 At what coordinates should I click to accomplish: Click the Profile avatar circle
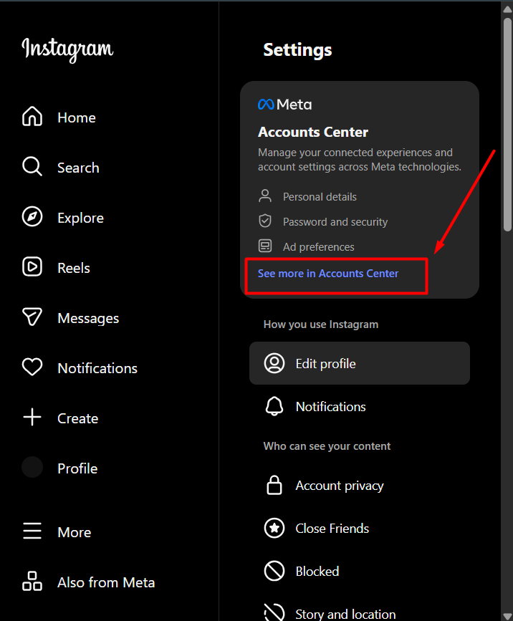[32, 468]
